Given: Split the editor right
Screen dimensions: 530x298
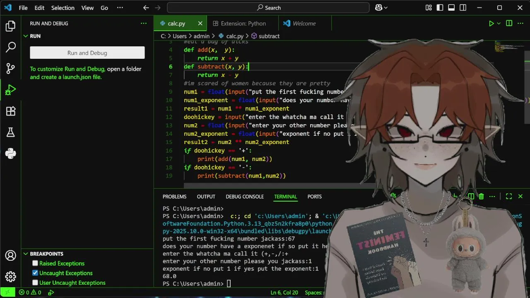Looking at the screenshot, I should [509, 24].
